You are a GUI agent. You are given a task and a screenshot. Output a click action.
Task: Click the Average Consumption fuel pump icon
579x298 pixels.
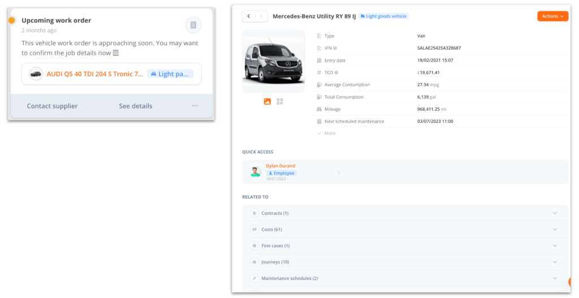click(319, 85)
